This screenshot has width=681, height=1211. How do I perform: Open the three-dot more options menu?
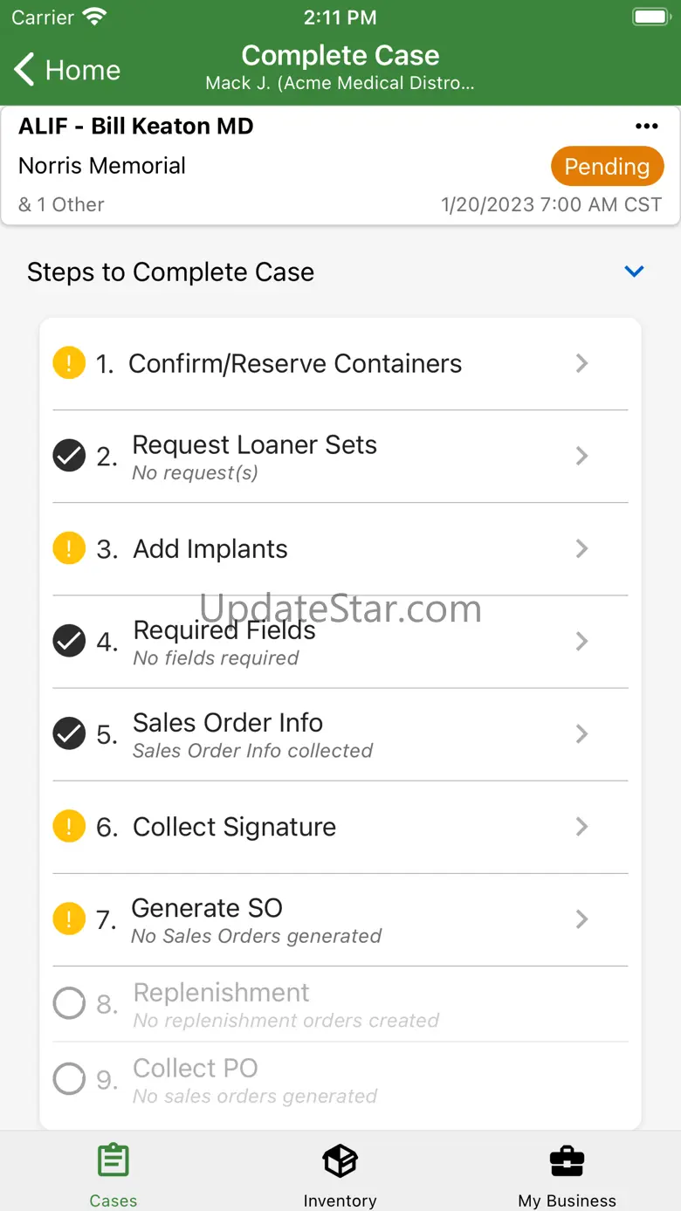click(x=646, y=127)
